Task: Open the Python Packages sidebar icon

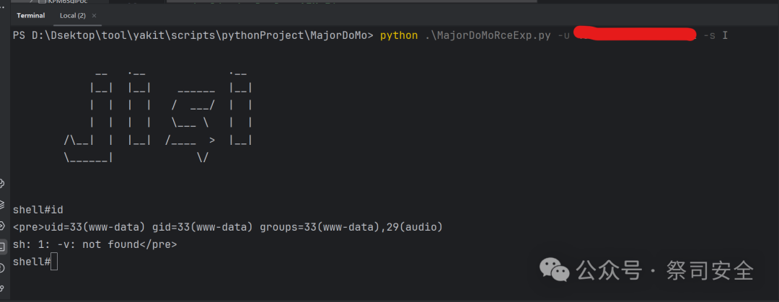Action: pyautogui.click(x=2, y=183)
